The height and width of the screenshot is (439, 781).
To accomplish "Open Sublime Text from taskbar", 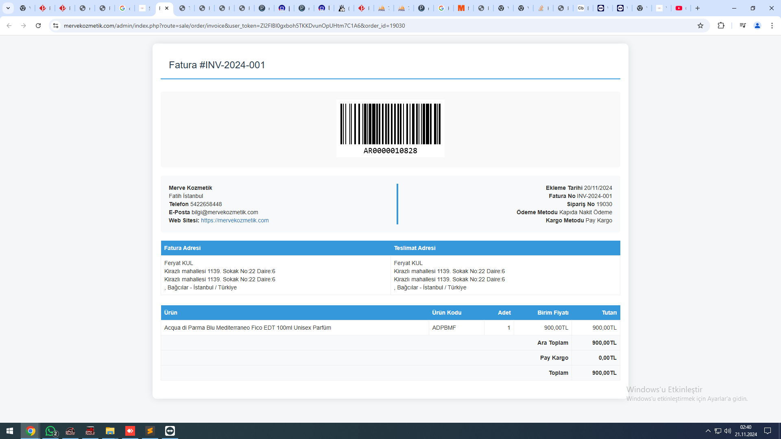I will click(x=150, y=431).
